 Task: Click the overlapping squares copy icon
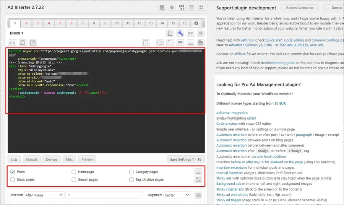pyautogui.click(x=160, y=43)
